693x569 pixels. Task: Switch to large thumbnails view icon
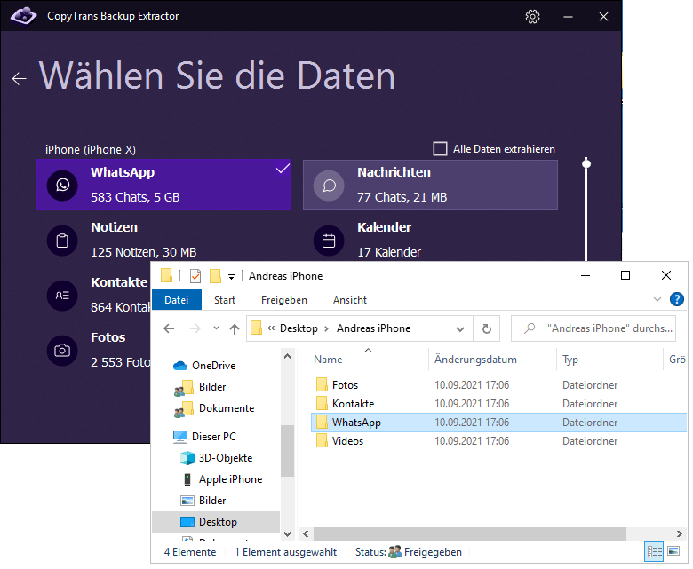[673, 551]
